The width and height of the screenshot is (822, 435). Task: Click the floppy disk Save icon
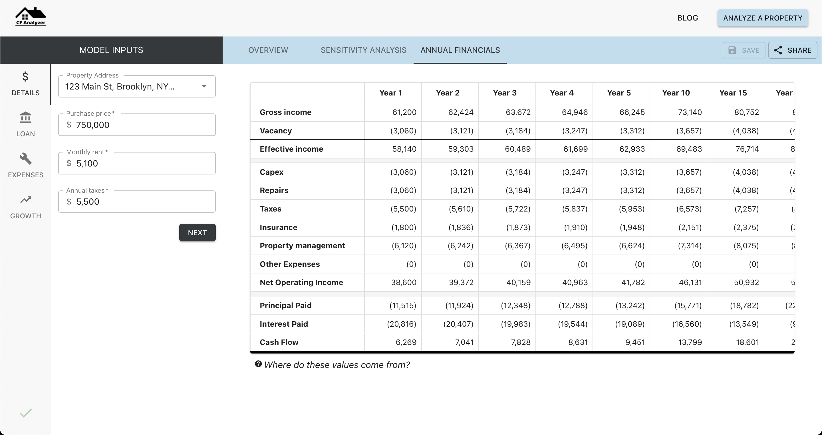point(732,50)
